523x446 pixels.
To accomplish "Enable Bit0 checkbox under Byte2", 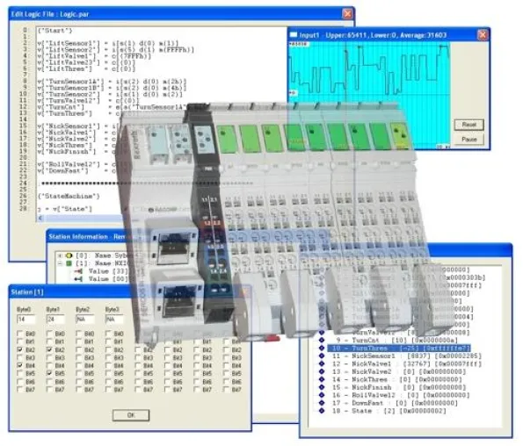I will click(x=79, y=333).
